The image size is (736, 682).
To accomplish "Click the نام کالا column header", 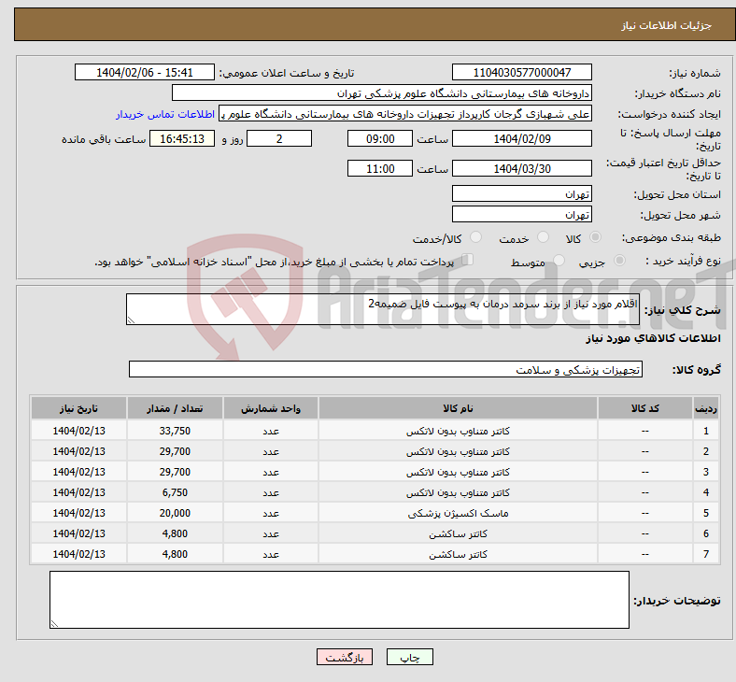I will pos(458,408).
